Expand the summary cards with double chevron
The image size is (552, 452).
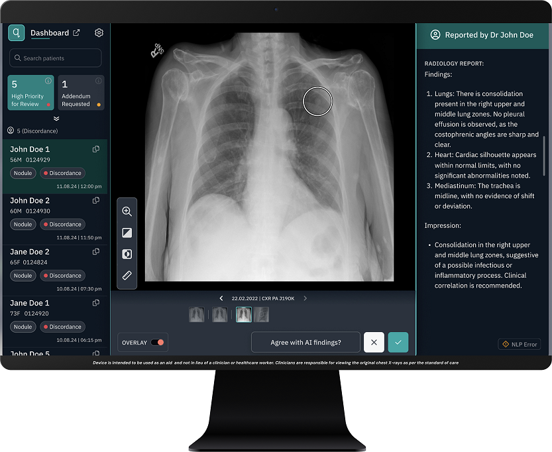click(x=56, y=119)
